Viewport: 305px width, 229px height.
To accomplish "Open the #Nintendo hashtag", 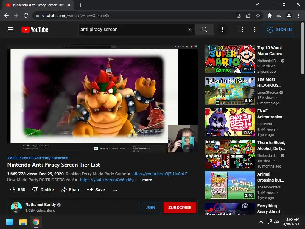I will 60,158.
